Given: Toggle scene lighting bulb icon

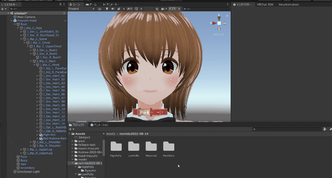Looking at the screenshot, I should click(x=107, y=9).
